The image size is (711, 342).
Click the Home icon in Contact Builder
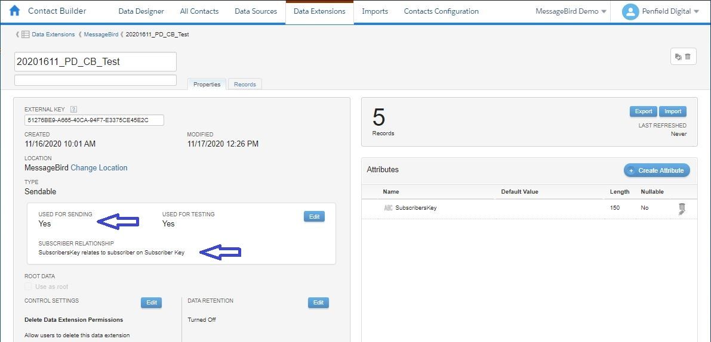[14, 11]
